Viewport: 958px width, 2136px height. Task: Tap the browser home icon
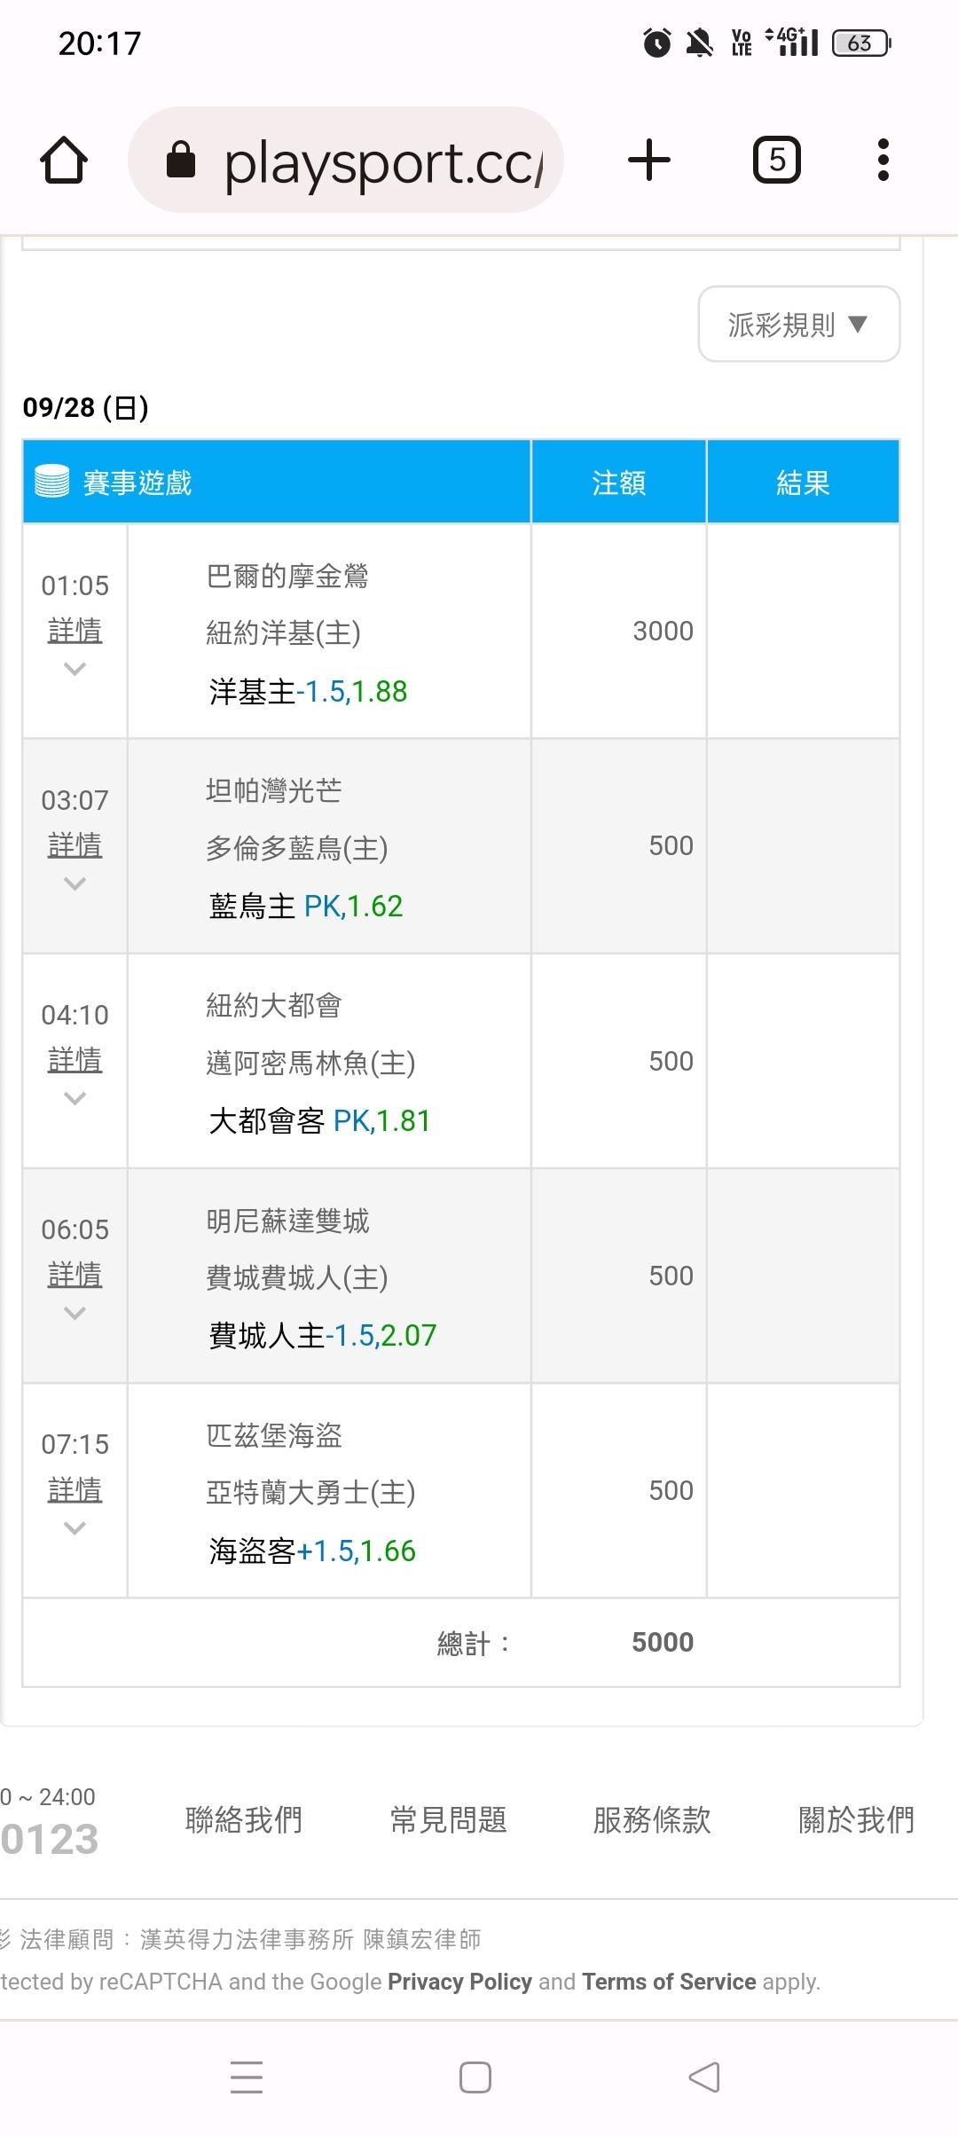[x=65, y=161]
